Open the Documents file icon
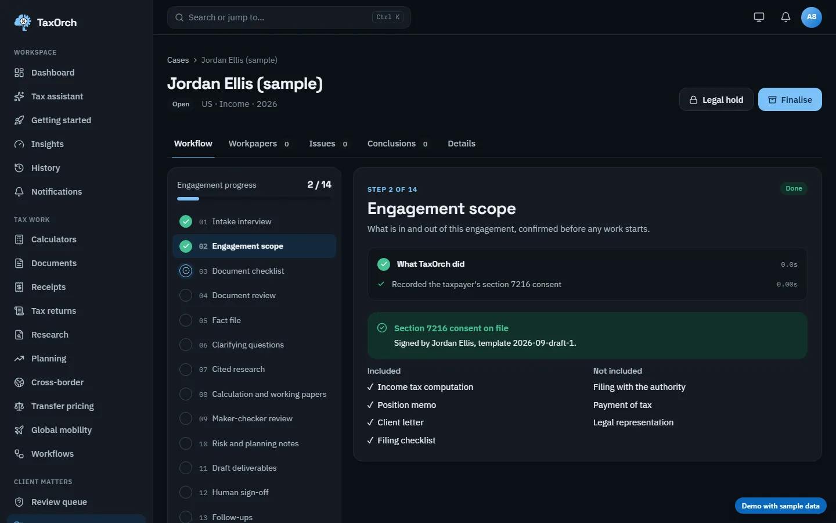 [x=19, y=263]
